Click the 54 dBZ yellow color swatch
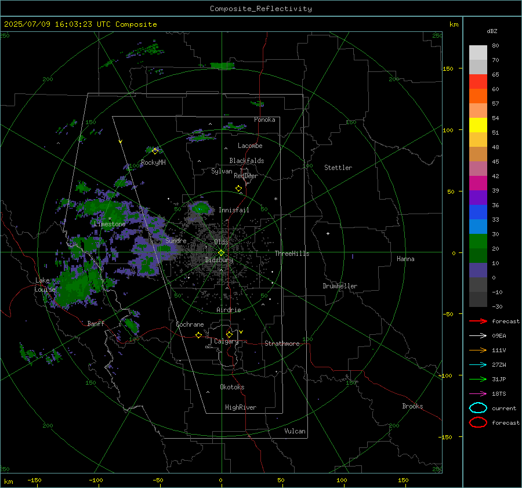The width and height of the screenshot is (522, 488). pos(478,125)
